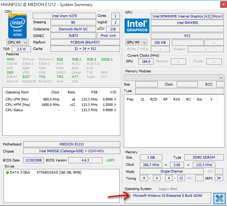Click the Operating Point column header
Screen dimensions: 227x206
(21, 92)
